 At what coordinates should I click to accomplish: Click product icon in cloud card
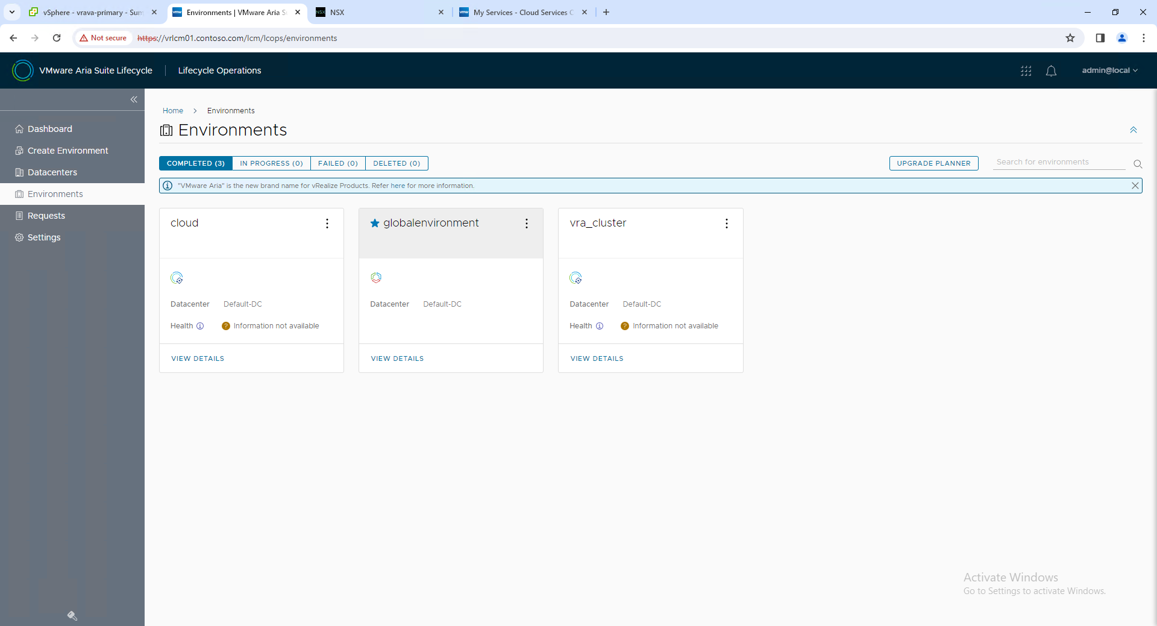click(177, 278)
